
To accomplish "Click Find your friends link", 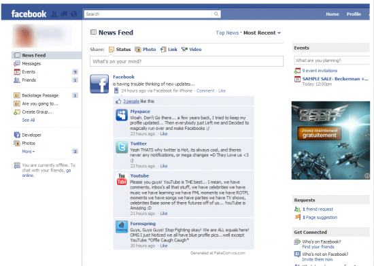I will point(318,247).
